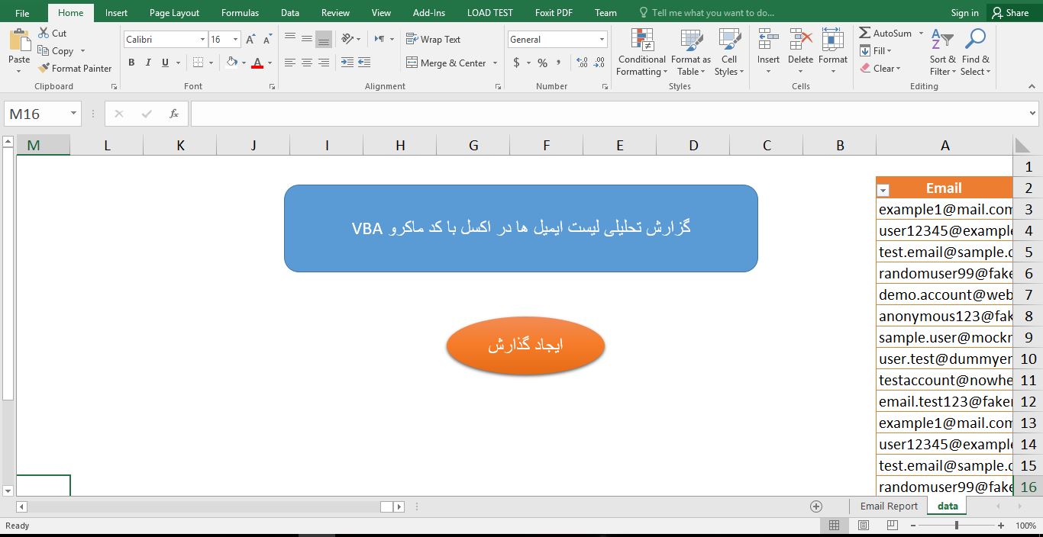The image size is (1043, 537).
Task: Click AutoSum sigma button
Action: click(885, 34)
